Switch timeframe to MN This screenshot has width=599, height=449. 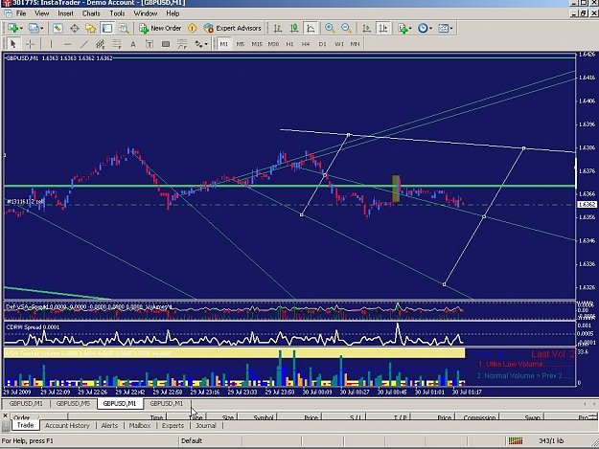pyautogui.click(x=356, y=44)
